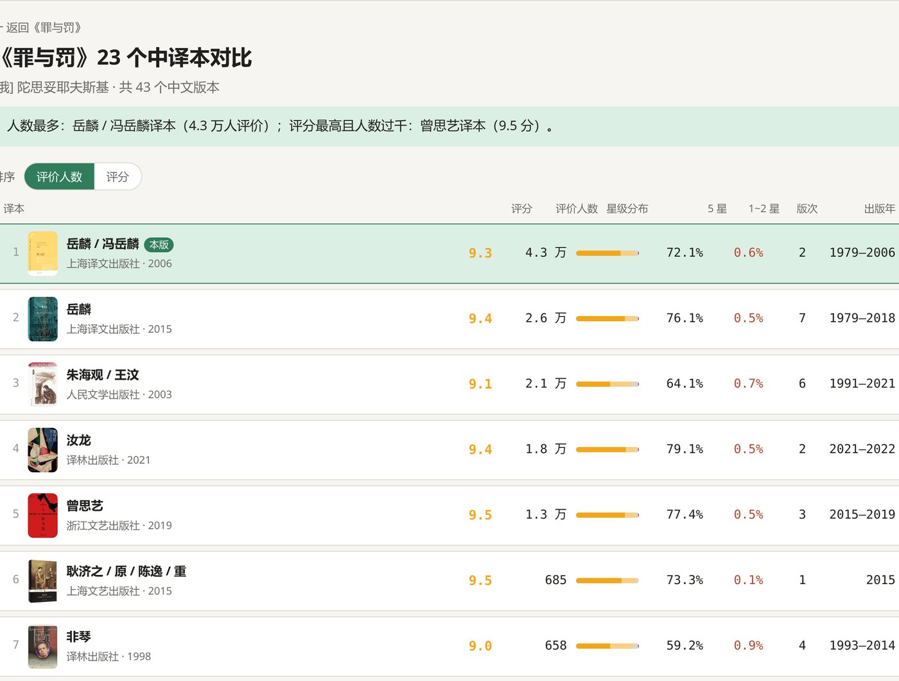Click rating 9.1 for 朱海观 / 王汶
This screenshot has width=899, height=681.
click(x=480, y=384)
